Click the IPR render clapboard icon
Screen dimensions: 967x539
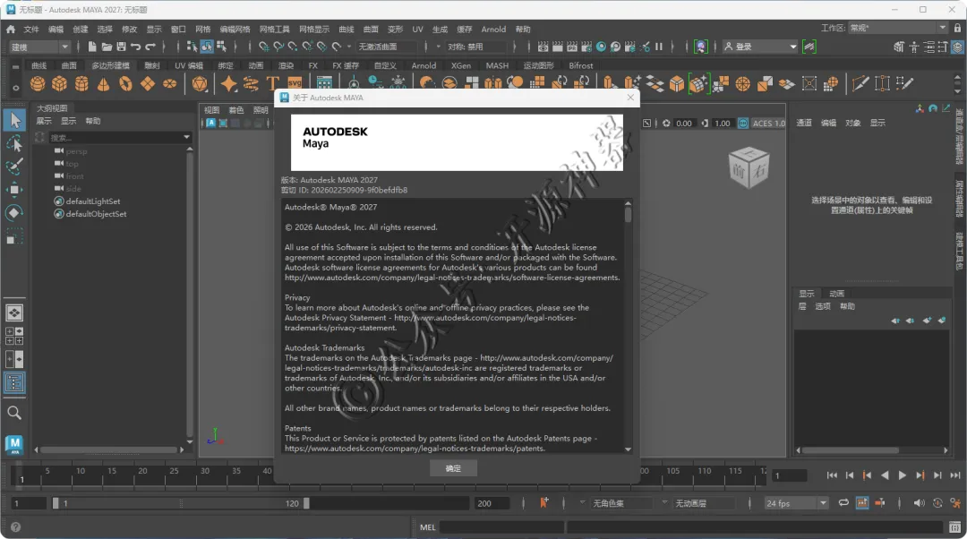pos(571,47)
